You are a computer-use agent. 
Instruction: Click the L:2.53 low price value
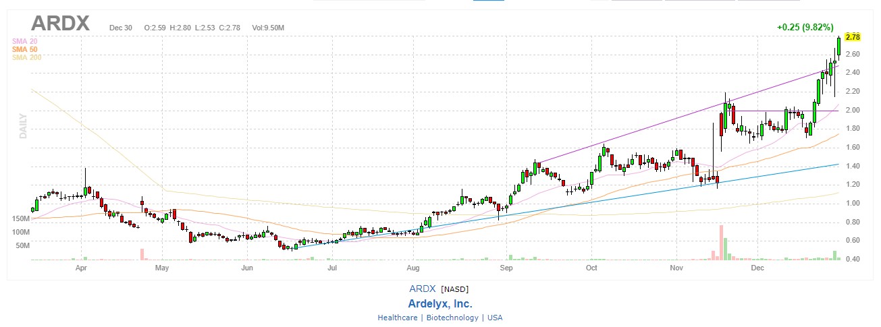(205, 28)
